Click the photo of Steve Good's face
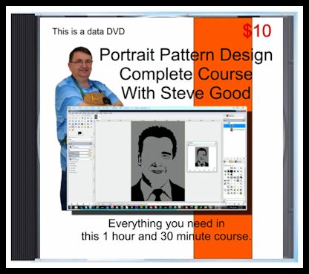The width and height of the screenshot is (309, 274). click(81, 62)
